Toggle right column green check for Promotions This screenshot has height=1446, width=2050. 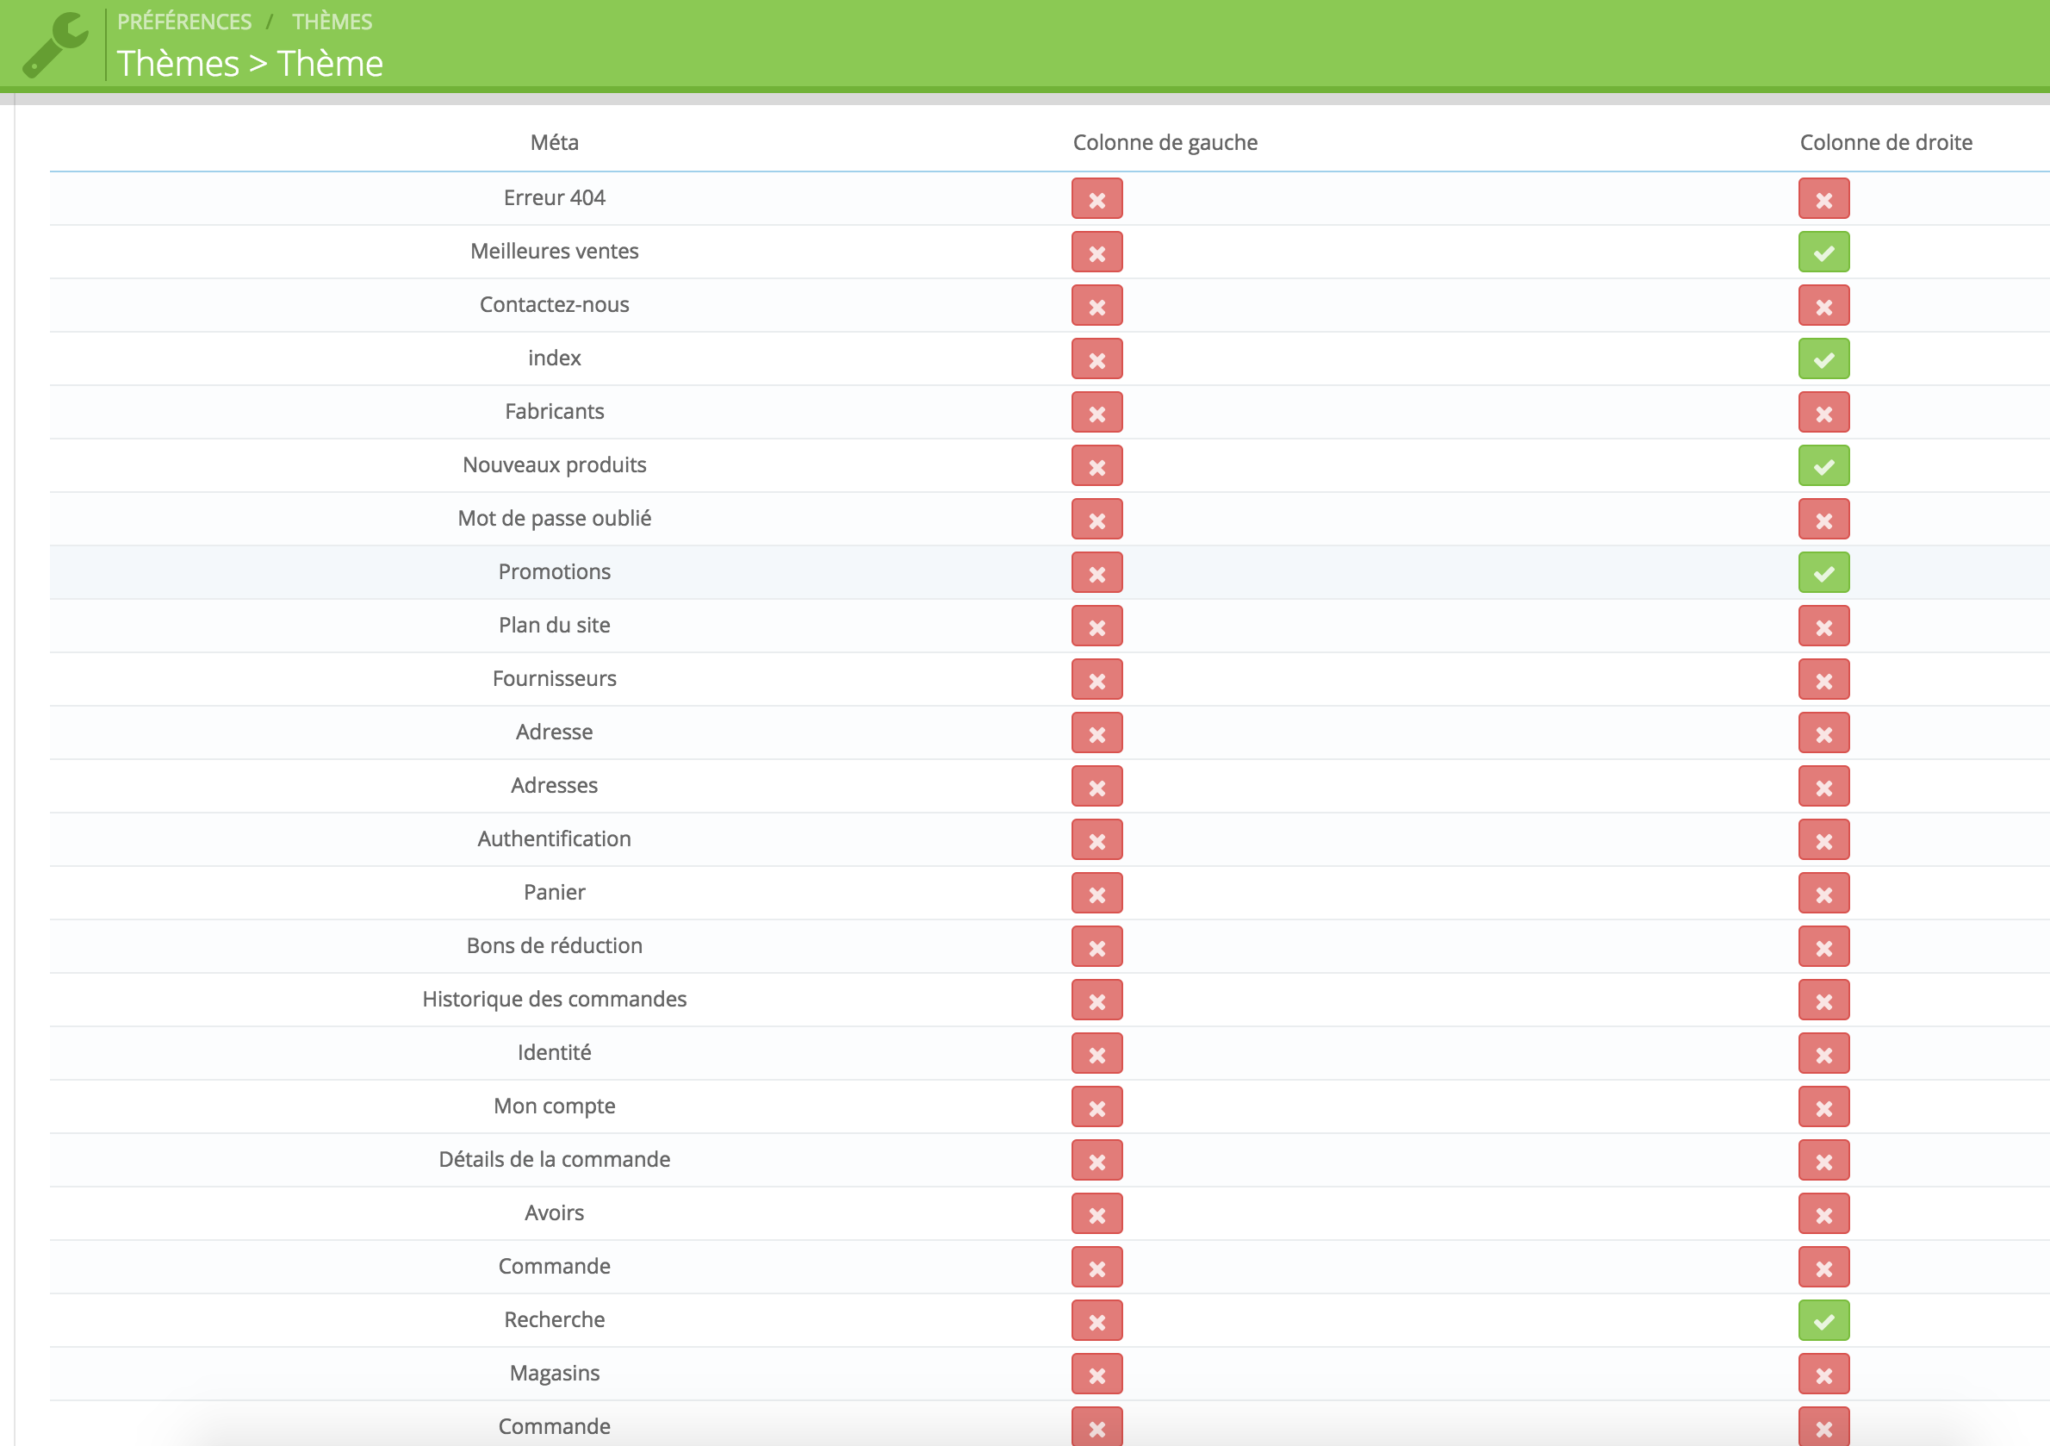(x=1823, y=572)
